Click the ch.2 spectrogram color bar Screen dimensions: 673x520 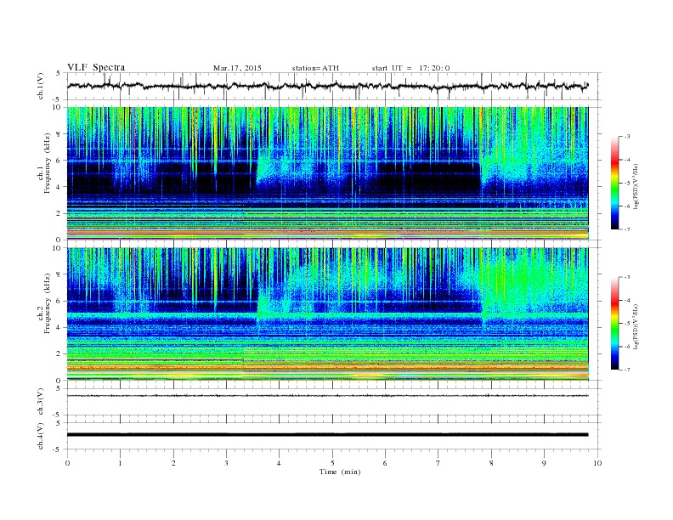coord(614,323)
